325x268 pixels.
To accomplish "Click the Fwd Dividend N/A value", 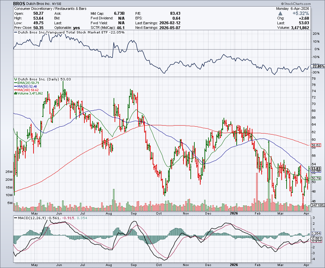I will [x=121, y=18].
